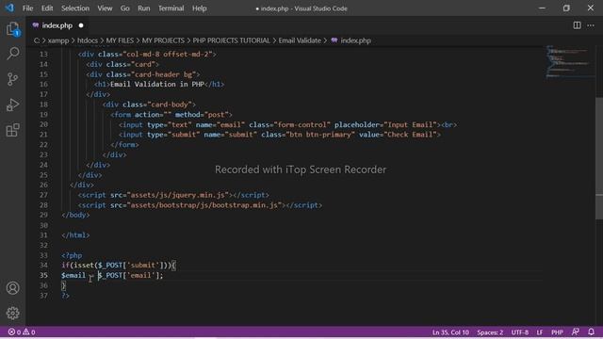Select the index.php editor tab
The width and height of the screenshot is (603, 339).
57,25
